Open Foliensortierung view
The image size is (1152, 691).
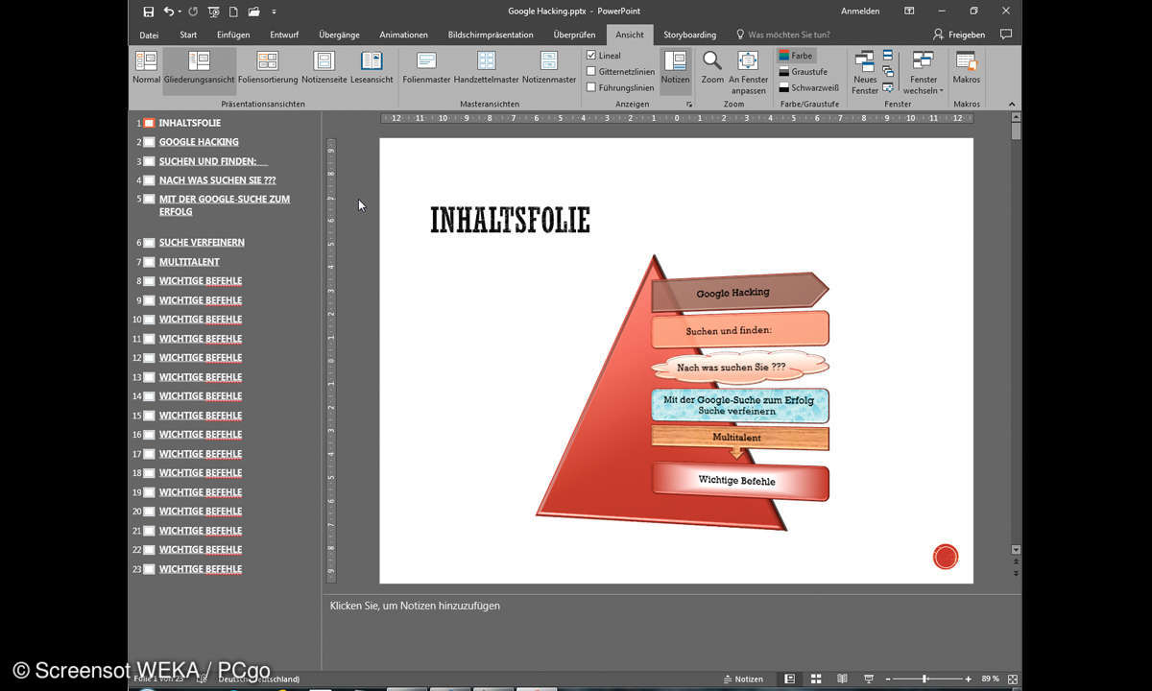point(268,68)
